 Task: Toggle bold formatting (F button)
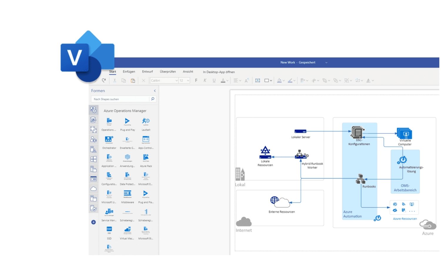tap(196, 80)
